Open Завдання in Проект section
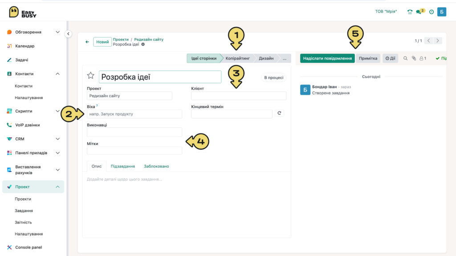This screenshot has height=256, width=456. point(24,211)
